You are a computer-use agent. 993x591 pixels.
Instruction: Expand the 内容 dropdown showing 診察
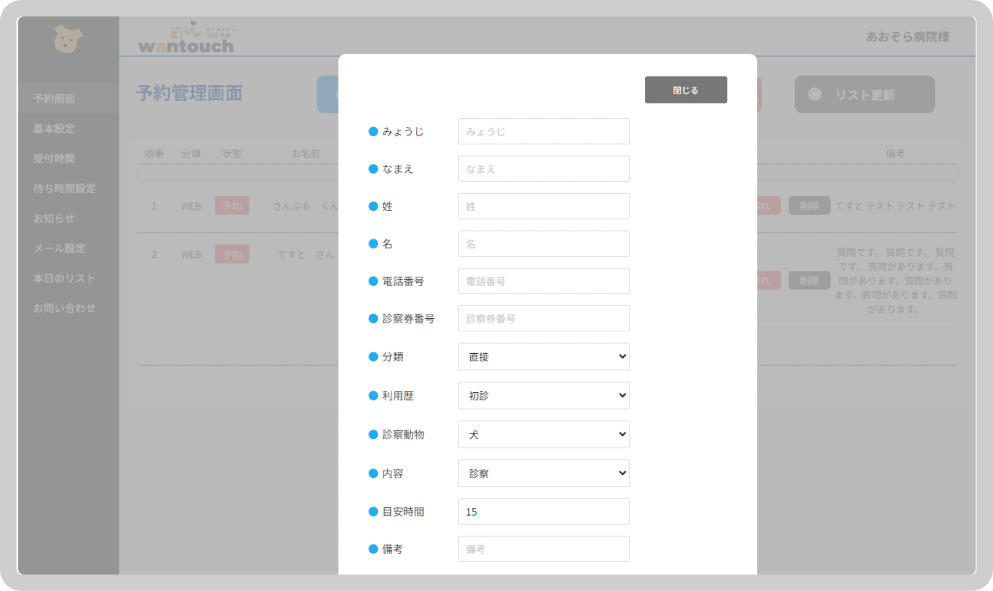click(544, 473)
